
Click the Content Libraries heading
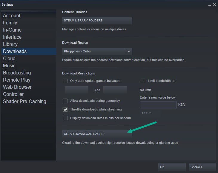click(75, 12)
